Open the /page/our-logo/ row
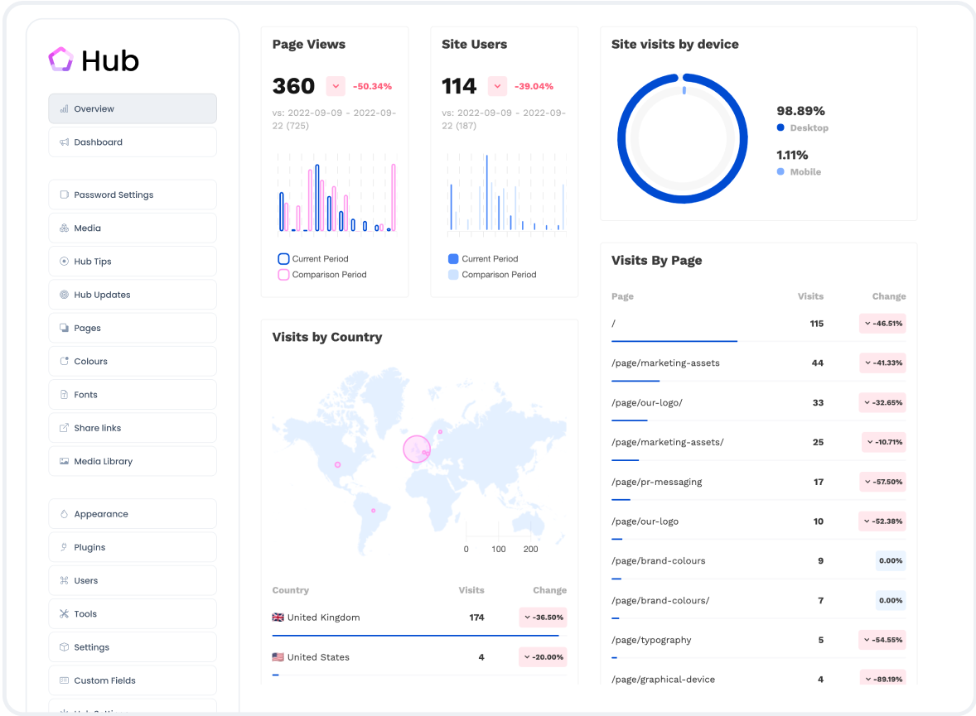976x716 pixels. [x=758, y=403]
